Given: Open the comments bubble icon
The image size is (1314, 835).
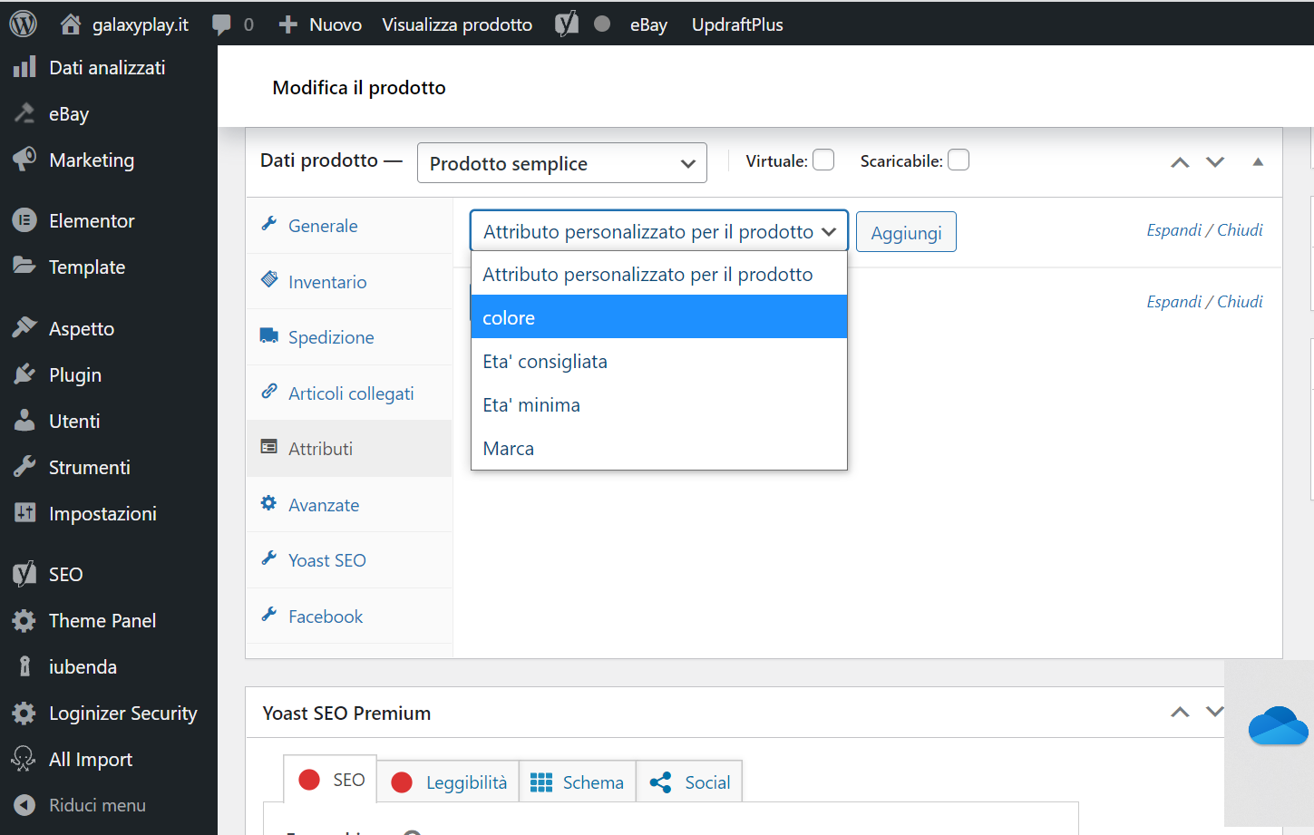Looking at the screenshot, I should point(221,24).
